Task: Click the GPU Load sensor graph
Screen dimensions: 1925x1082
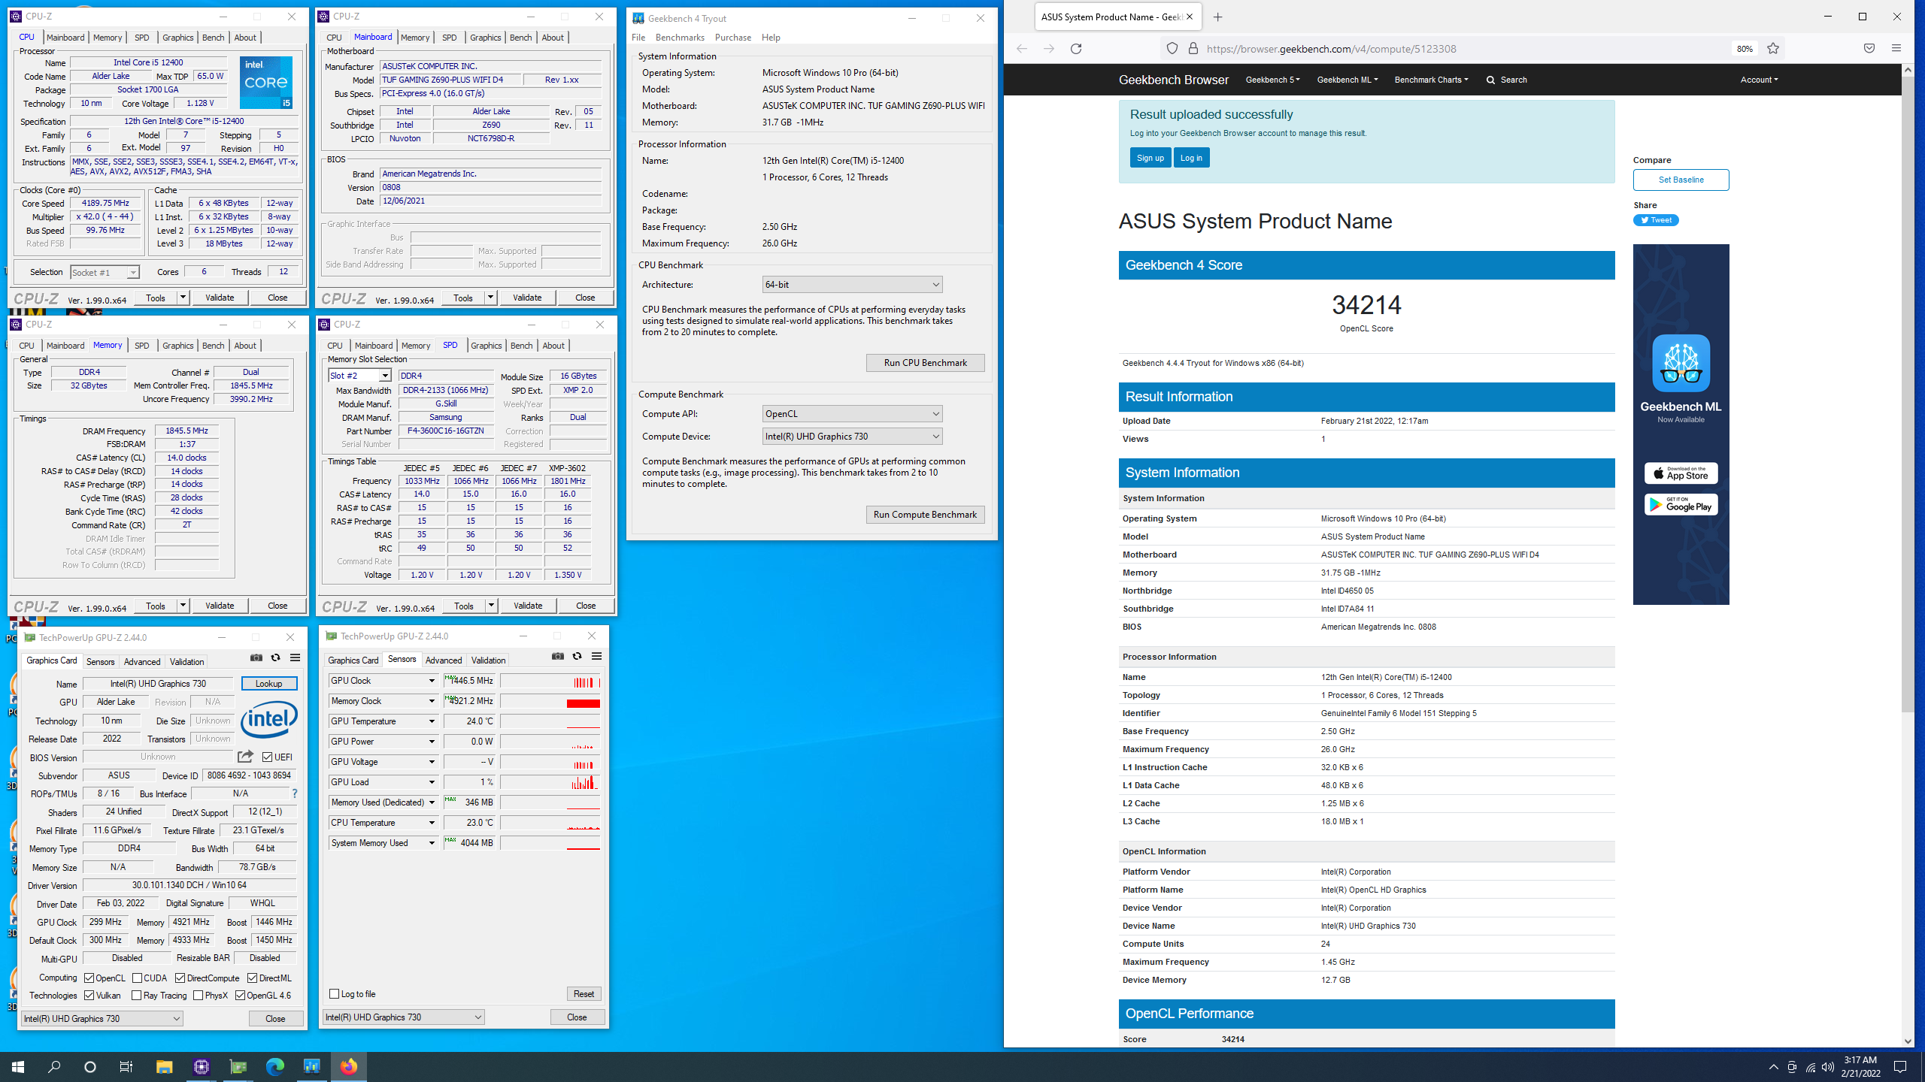Action: tap(550, 782)
